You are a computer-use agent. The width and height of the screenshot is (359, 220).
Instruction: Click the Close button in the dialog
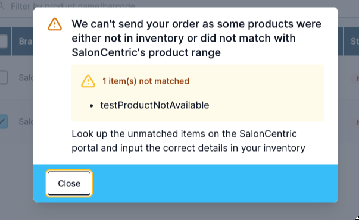point(69,183)
